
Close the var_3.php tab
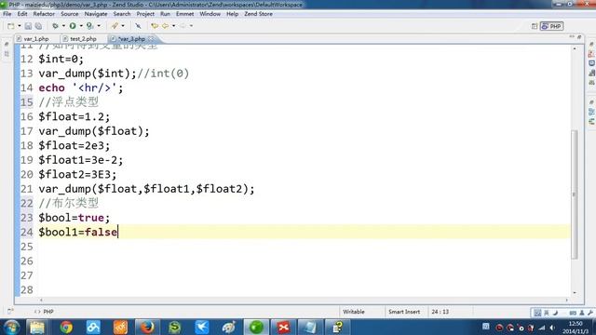151,39
